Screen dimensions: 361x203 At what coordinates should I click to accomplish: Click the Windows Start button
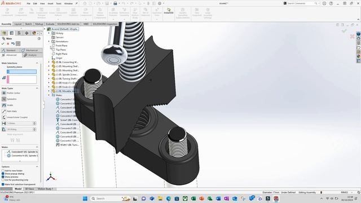[x=85, y=198]
